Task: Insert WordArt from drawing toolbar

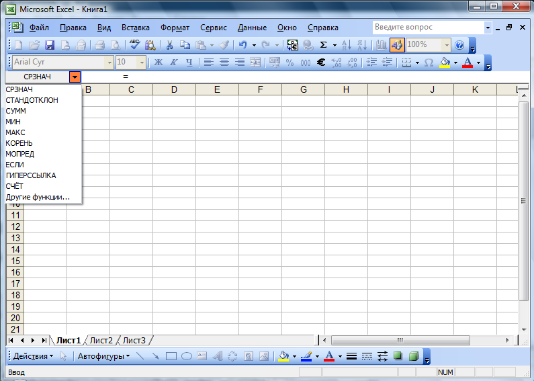Action: pyautogui.click(x=217, y=356)
